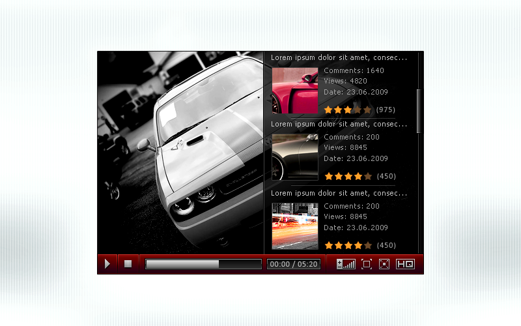Rate the first video five stars
Image resolution: width=521 pixels, height=326 pixels.
point(368,110)
